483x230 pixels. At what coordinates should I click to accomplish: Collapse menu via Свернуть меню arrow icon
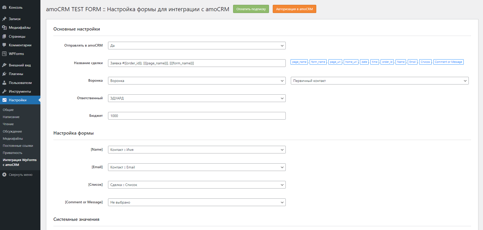4,175
